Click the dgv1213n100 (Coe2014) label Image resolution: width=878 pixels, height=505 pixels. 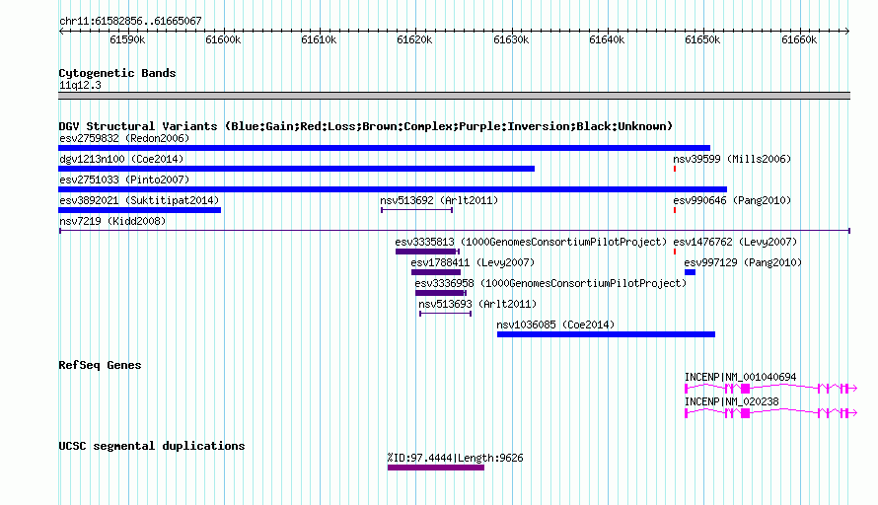[x=121, y=159]
